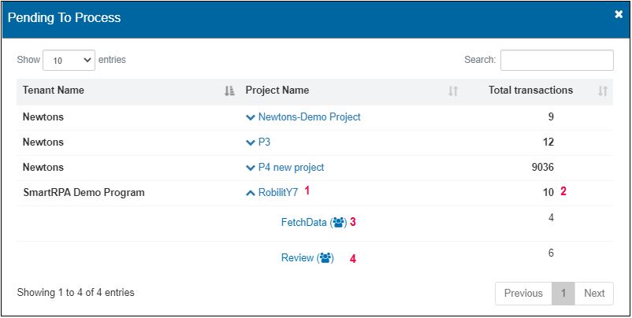Click the users icon beside Review
Screen dimensions: 632x318
coord(325,258)
